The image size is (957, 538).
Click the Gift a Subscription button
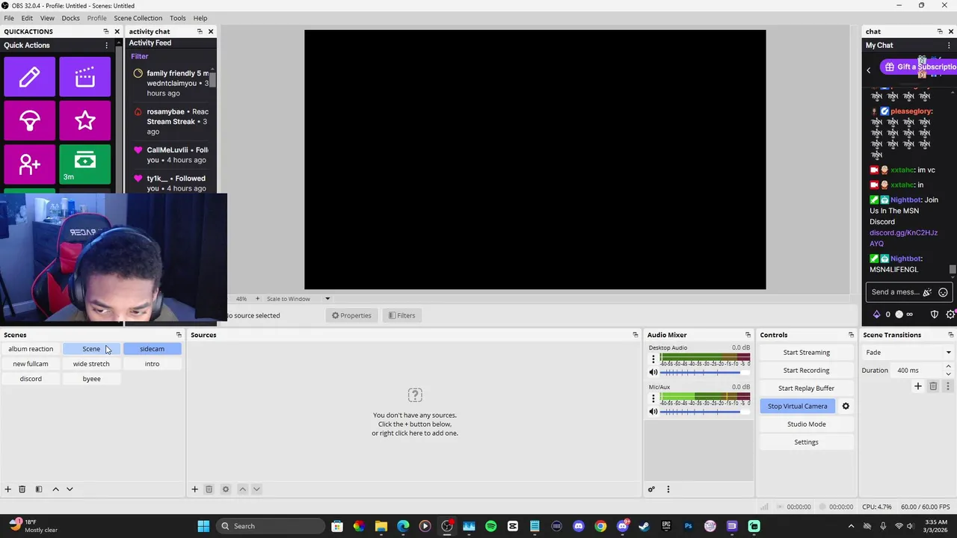tap(919, 67)
